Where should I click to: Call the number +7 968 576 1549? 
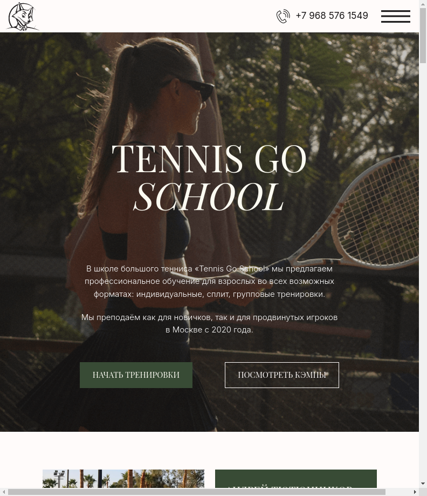click(332, 16)
